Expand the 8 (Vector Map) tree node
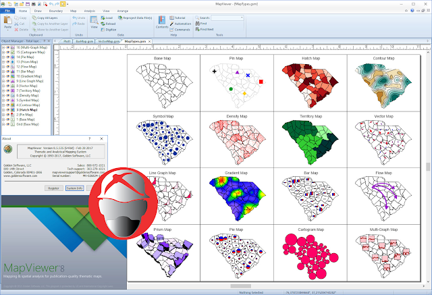The width and height of the screenshot is (432, 295). 3,86
